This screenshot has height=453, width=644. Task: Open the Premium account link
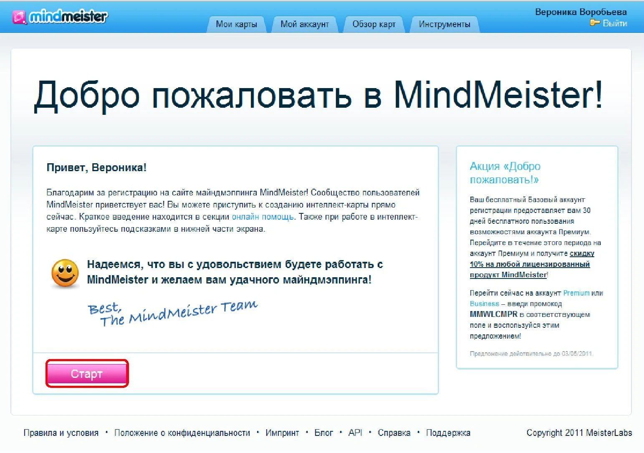(x=576, y=293)
